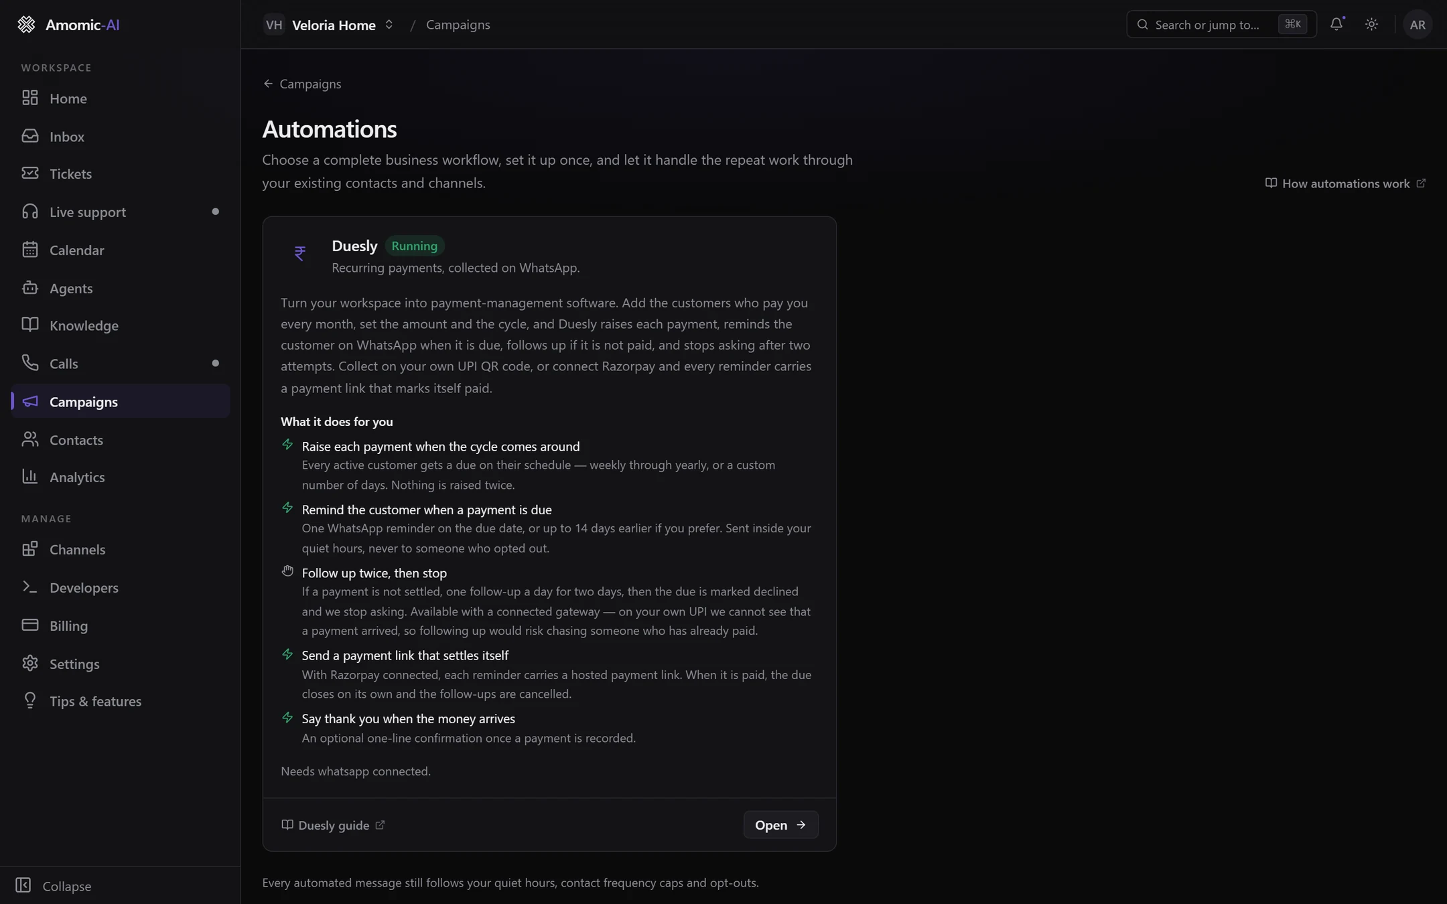Open How automations work link

coord(1345,183)
